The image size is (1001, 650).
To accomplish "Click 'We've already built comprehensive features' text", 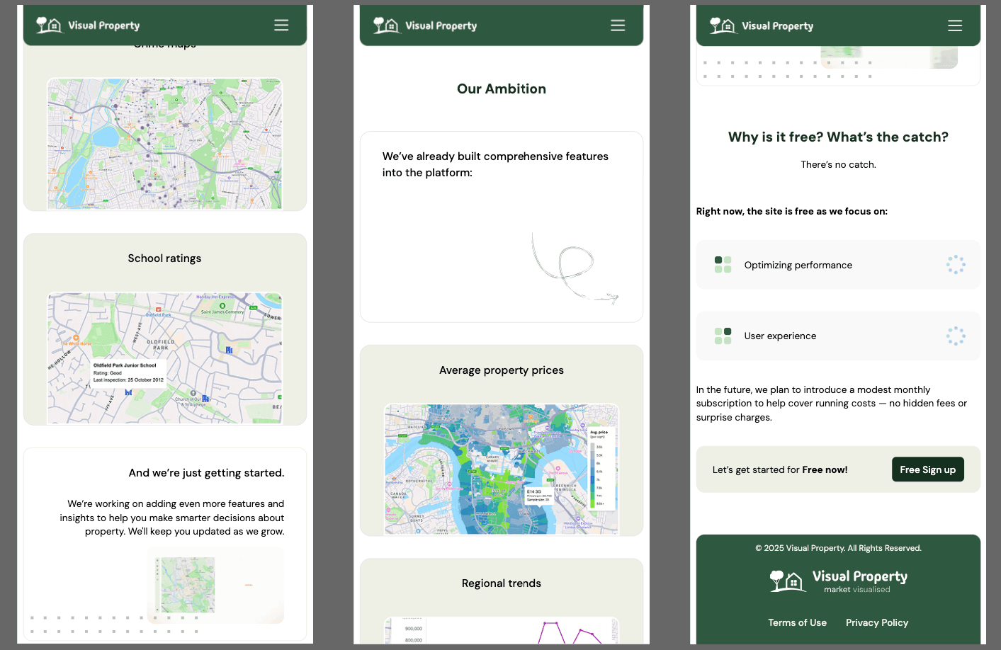I will (495, 164).
